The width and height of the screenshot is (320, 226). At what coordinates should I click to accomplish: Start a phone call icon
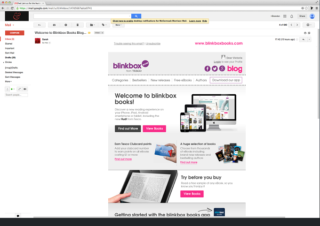coord(19,89)
